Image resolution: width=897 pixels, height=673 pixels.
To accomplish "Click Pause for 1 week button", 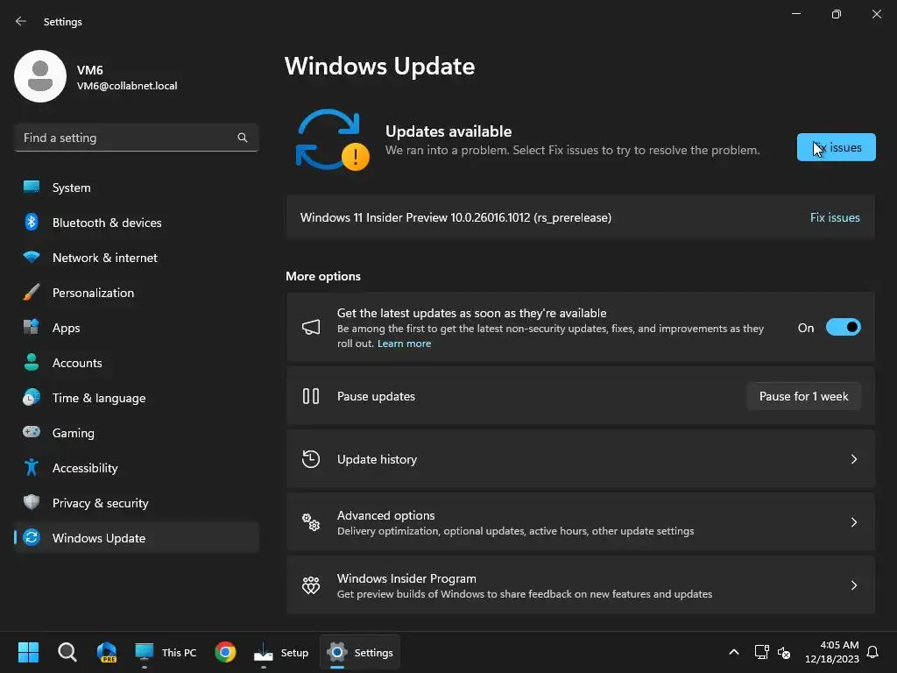I will (804, 396).
